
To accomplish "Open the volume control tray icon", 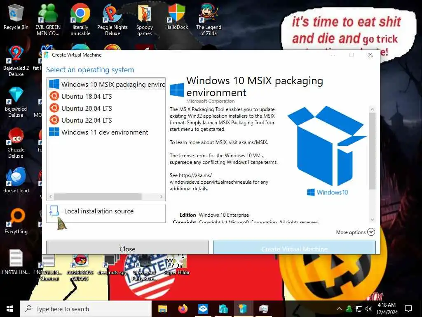I will click(368, 309).
